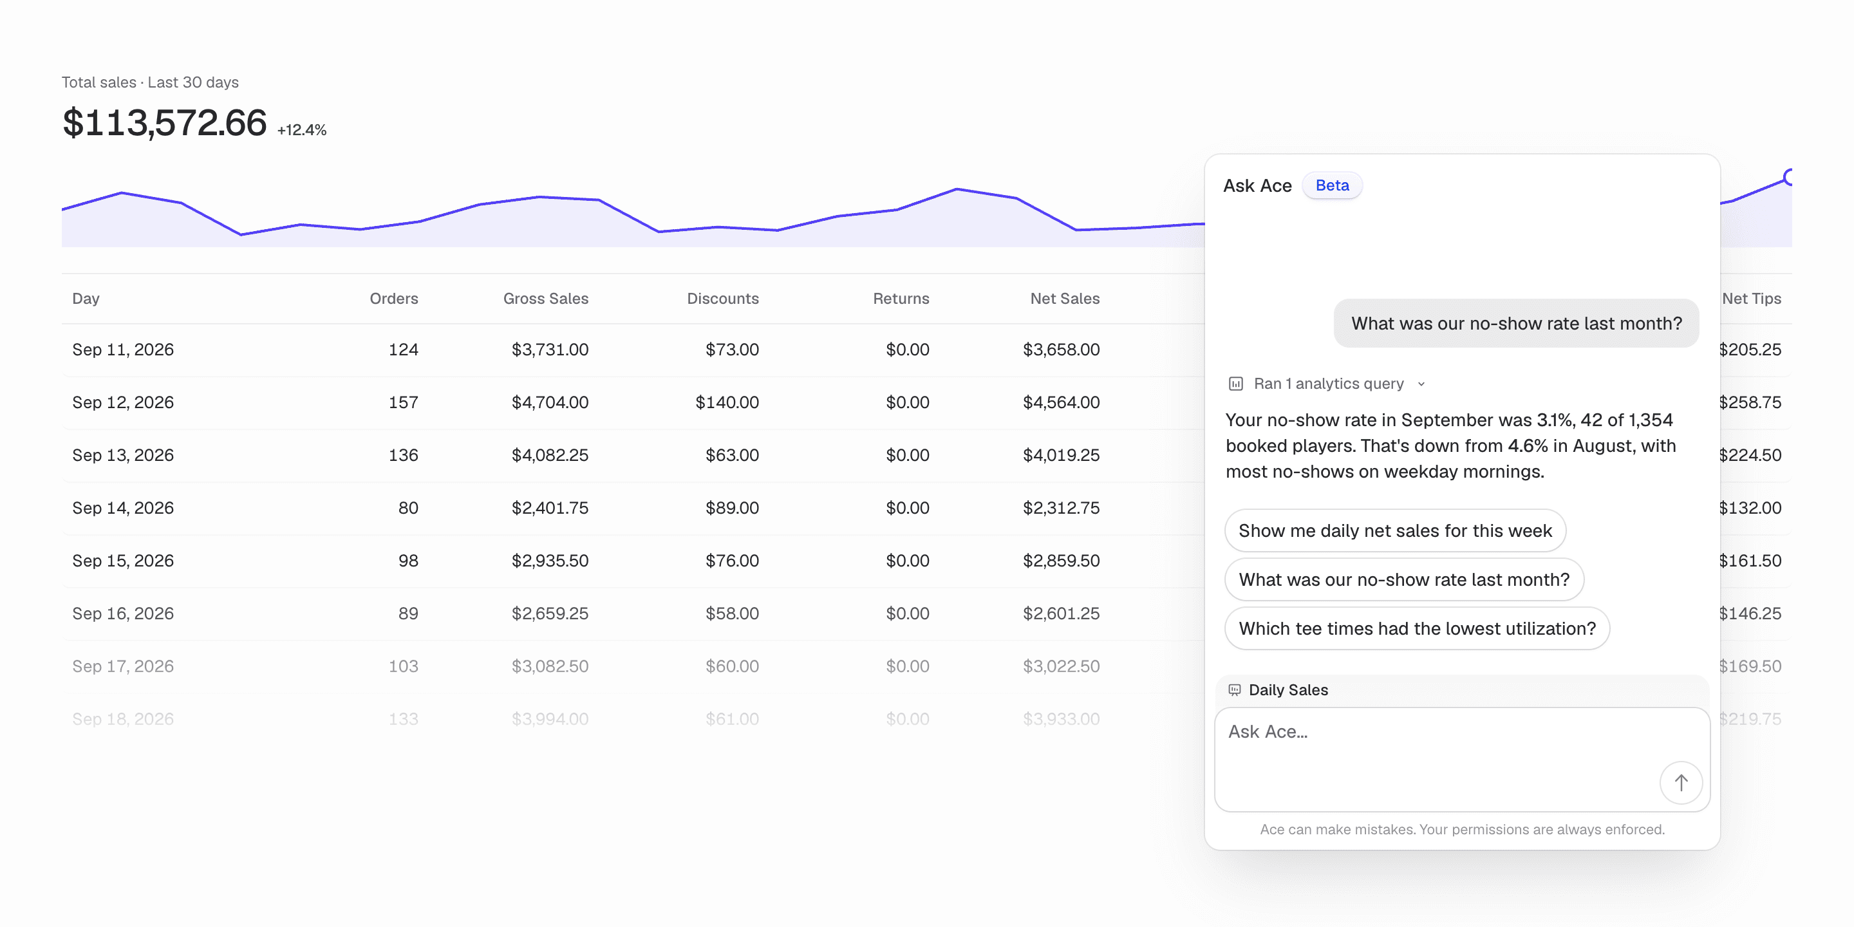Screen dimensions: 1854x927
Task: Click net tips value $132.00
Action: tap(1750, 508)
